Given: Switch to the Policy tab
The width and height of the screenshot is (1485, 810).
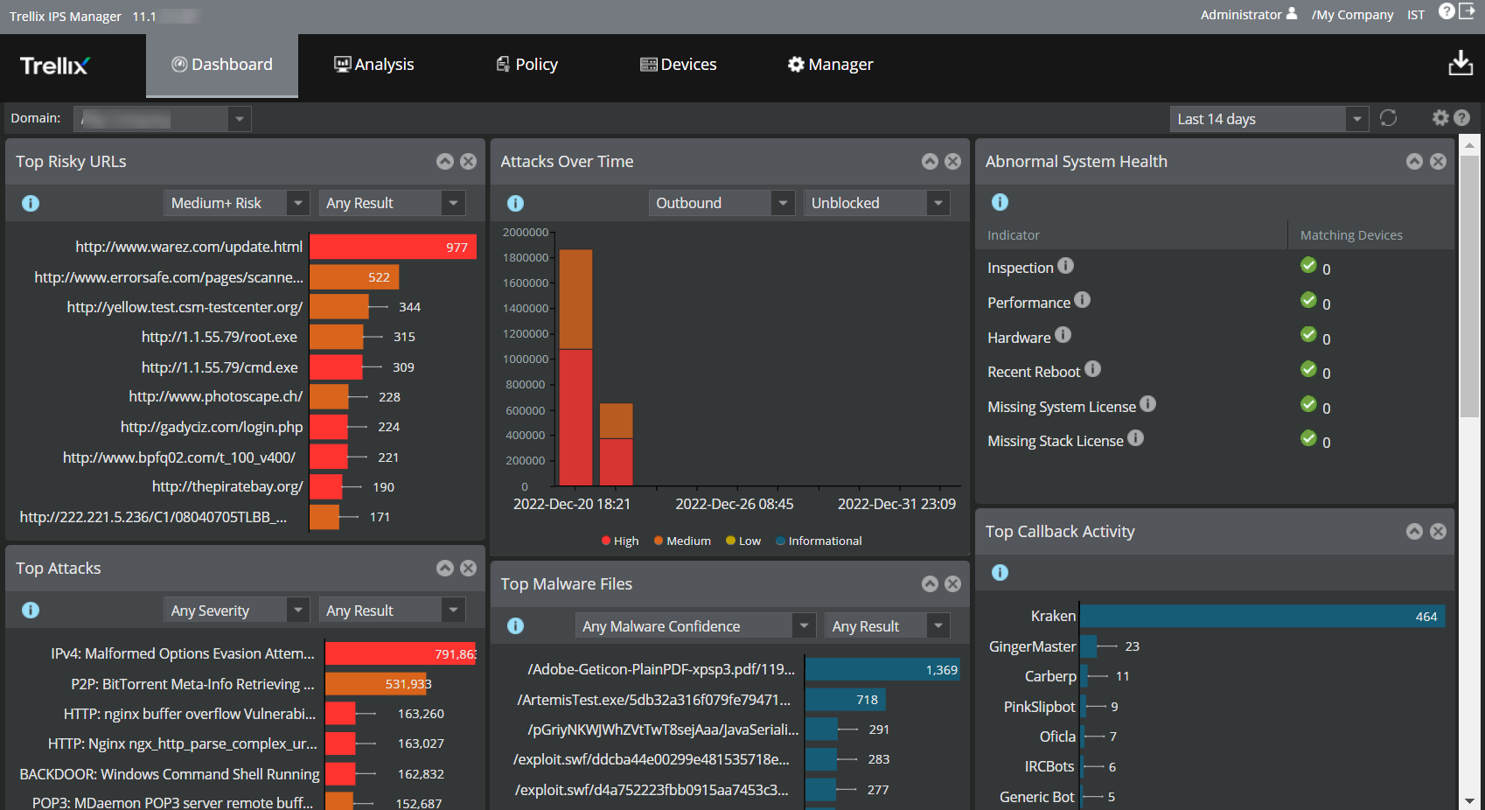Looking at the screenshot, I should (526, 65).
